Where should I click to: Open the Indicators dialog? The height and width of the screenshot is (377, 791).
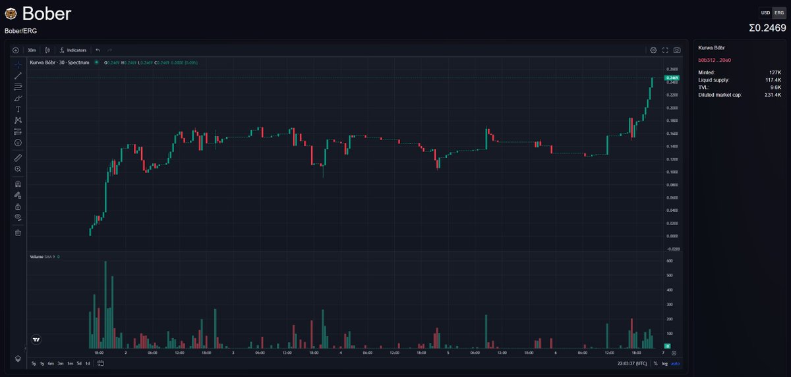pyautogui.click(x=73, y=50)
